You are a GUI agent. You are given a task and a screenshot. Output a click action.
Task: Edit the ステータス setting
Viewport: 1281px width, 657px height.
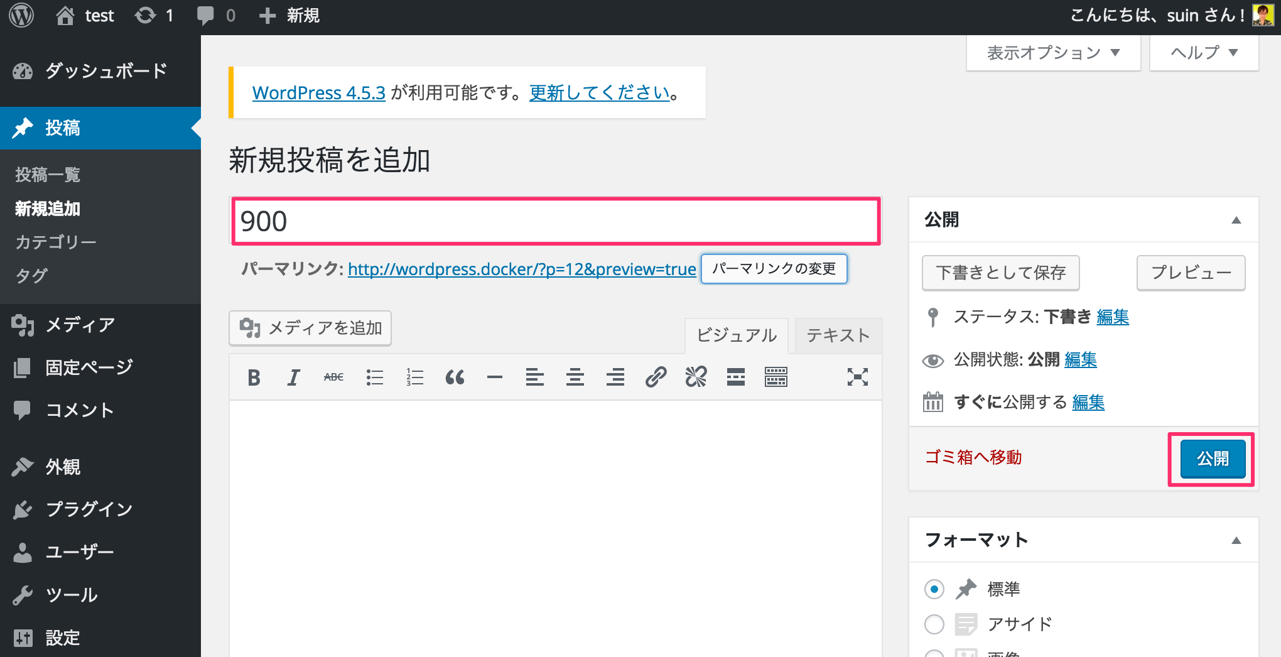coord(1113,317)
